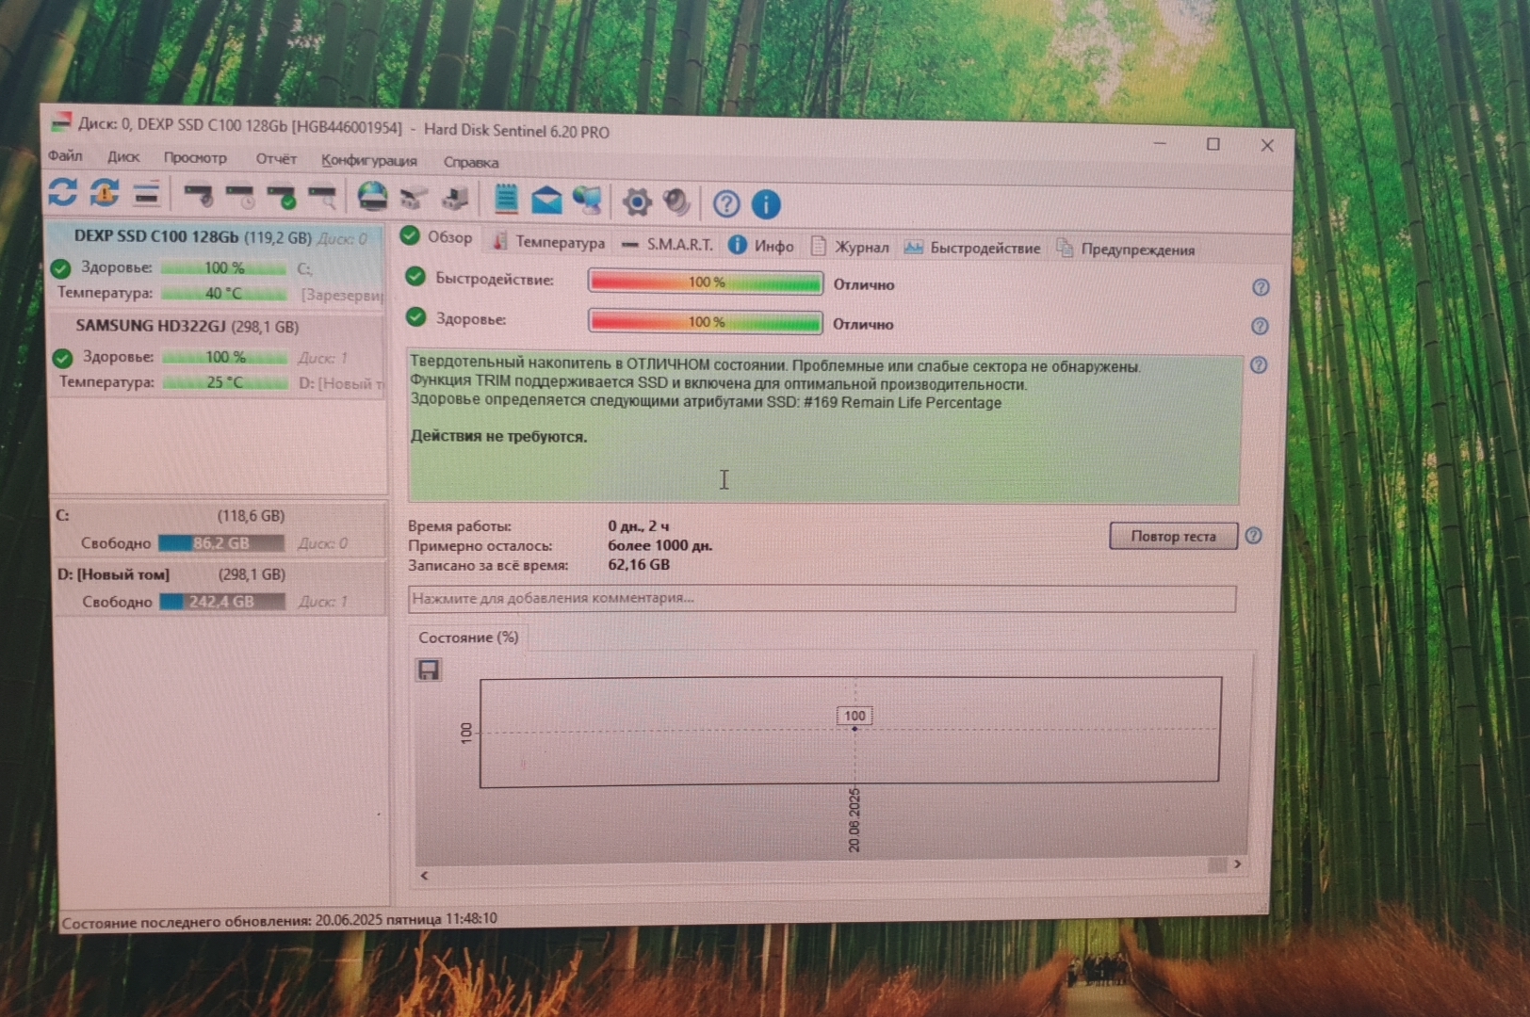Select the C: partition entry
This screenshot has width=1530, height=1017.
219,529
